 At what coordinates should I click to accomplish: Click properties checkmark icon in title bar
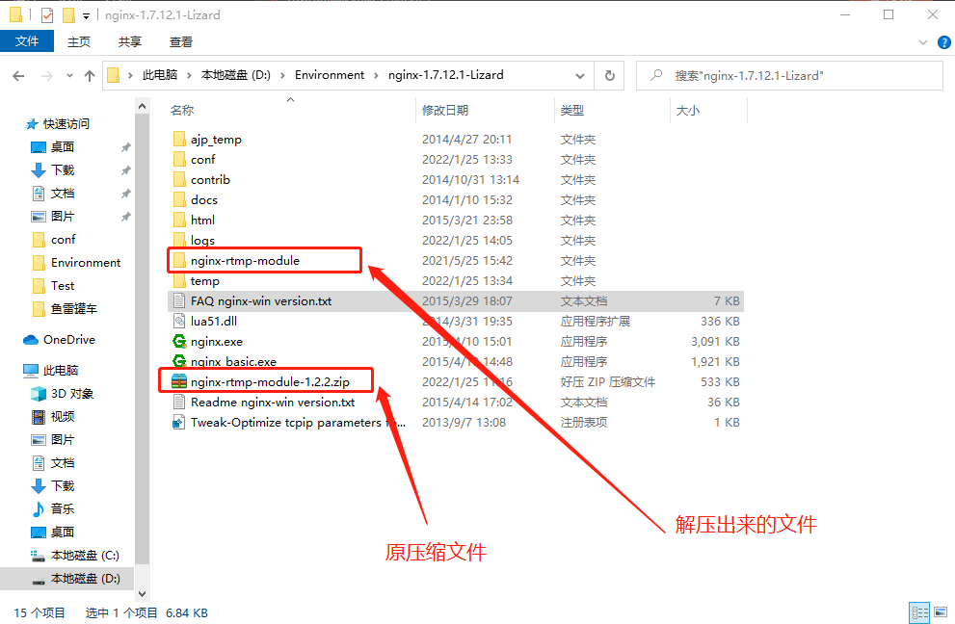[x=47, y=15]
